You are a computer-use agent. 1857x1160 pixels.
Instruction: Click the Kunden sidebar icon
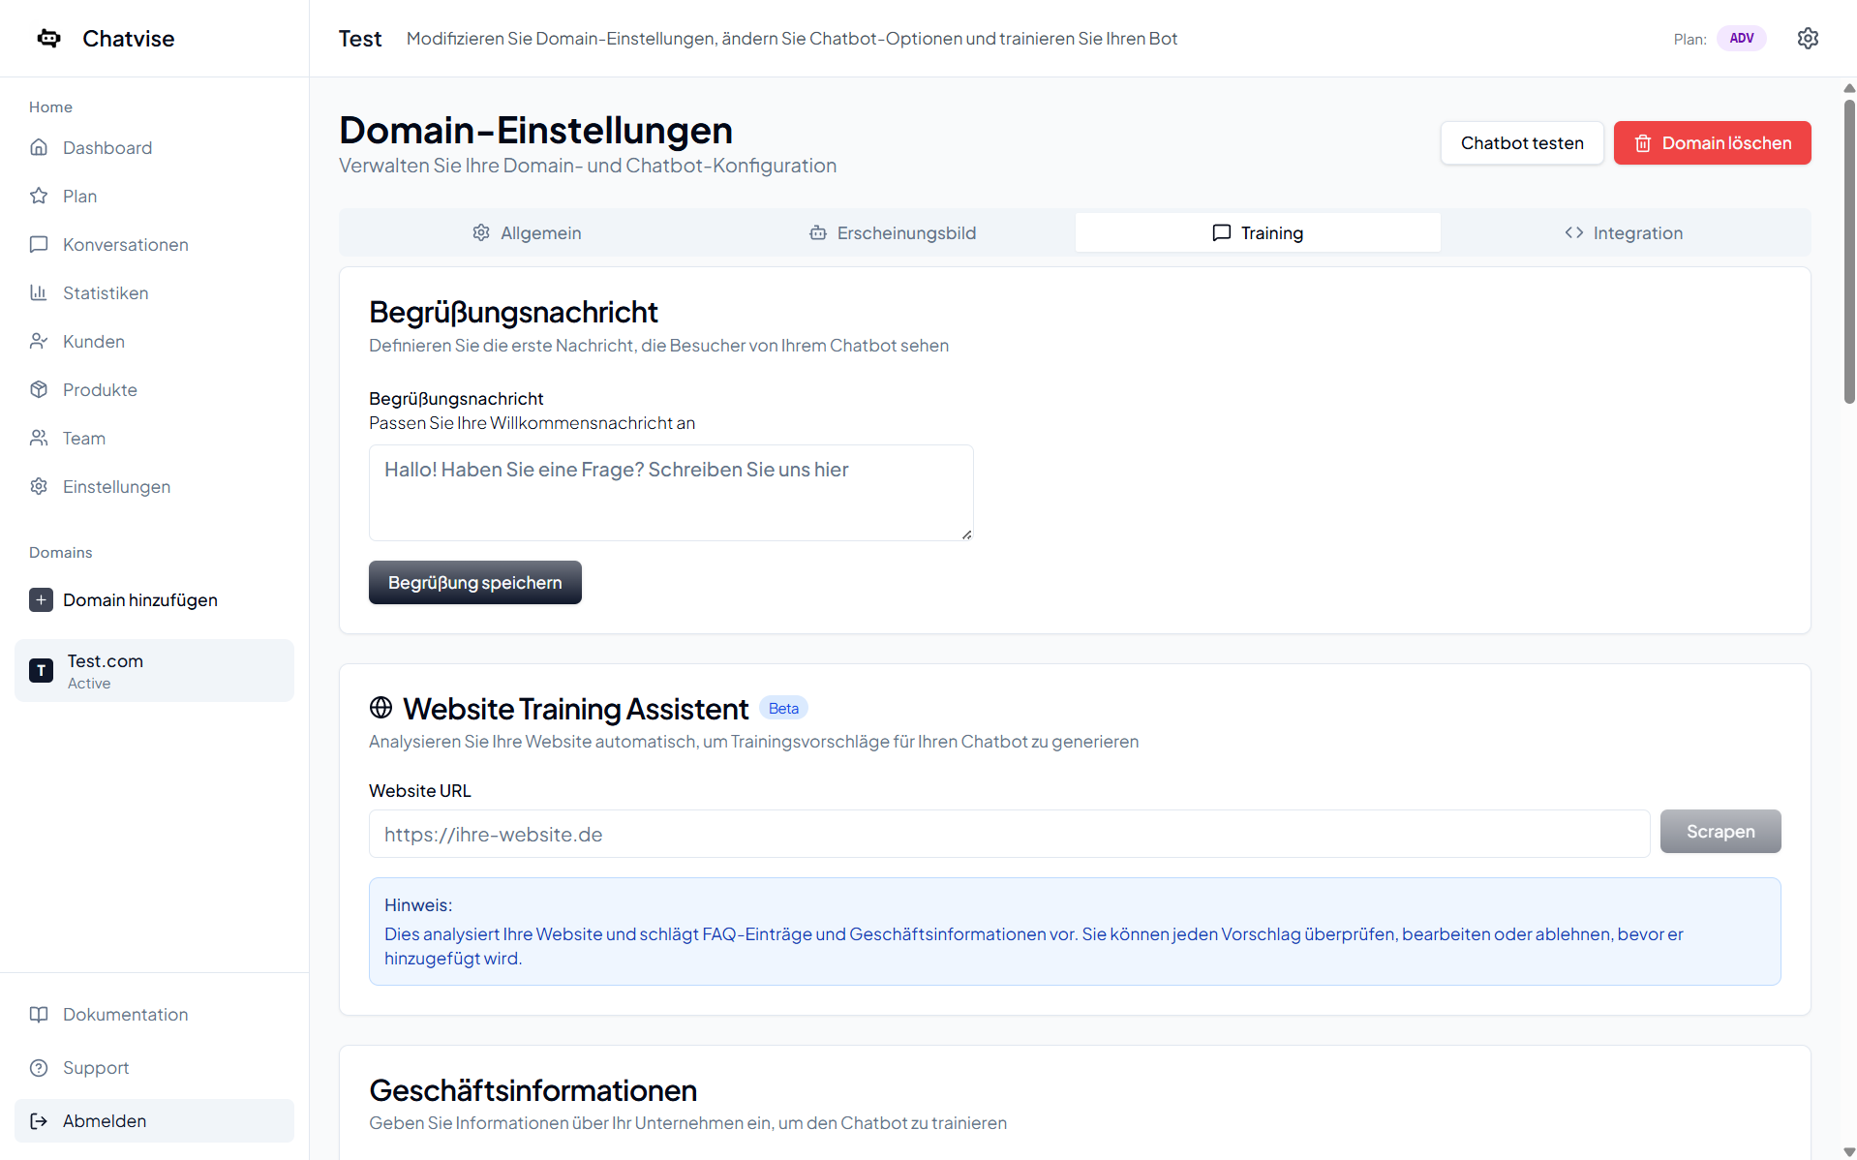coord(39,341)
